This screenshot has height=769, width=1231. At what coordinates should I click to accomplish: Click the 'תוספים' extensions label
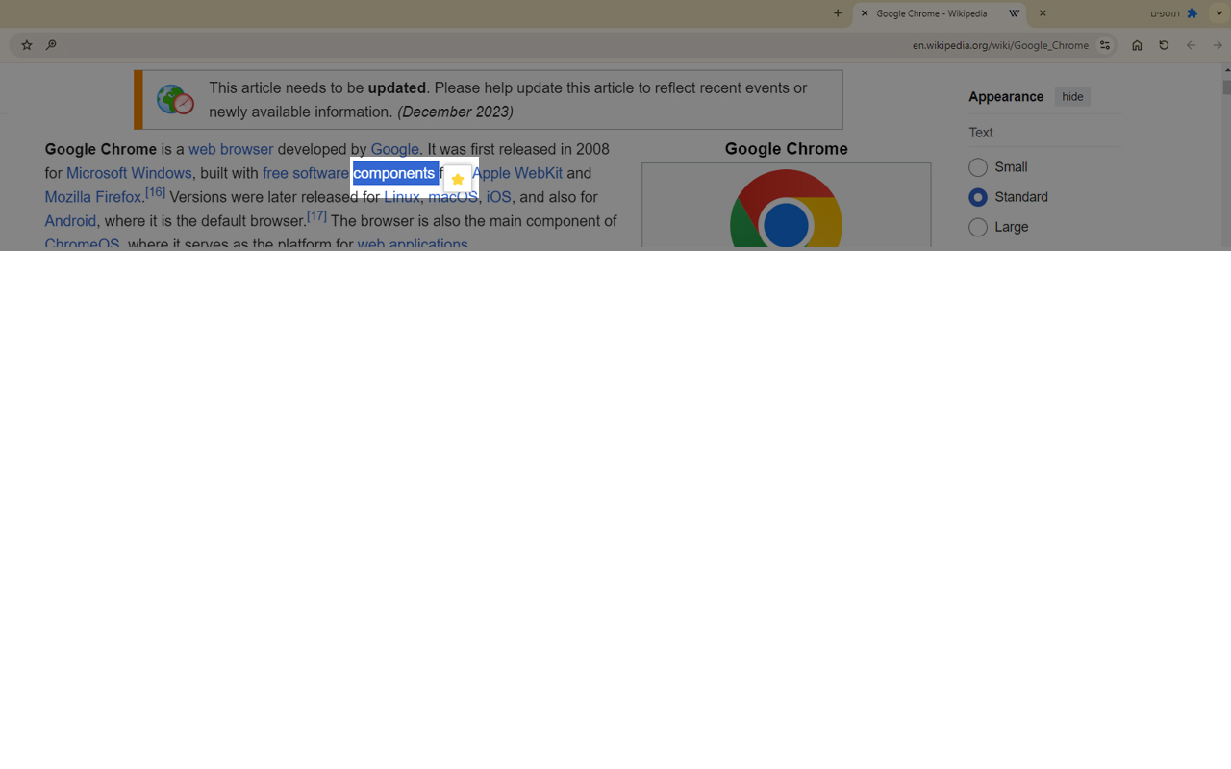[1165, 13]
